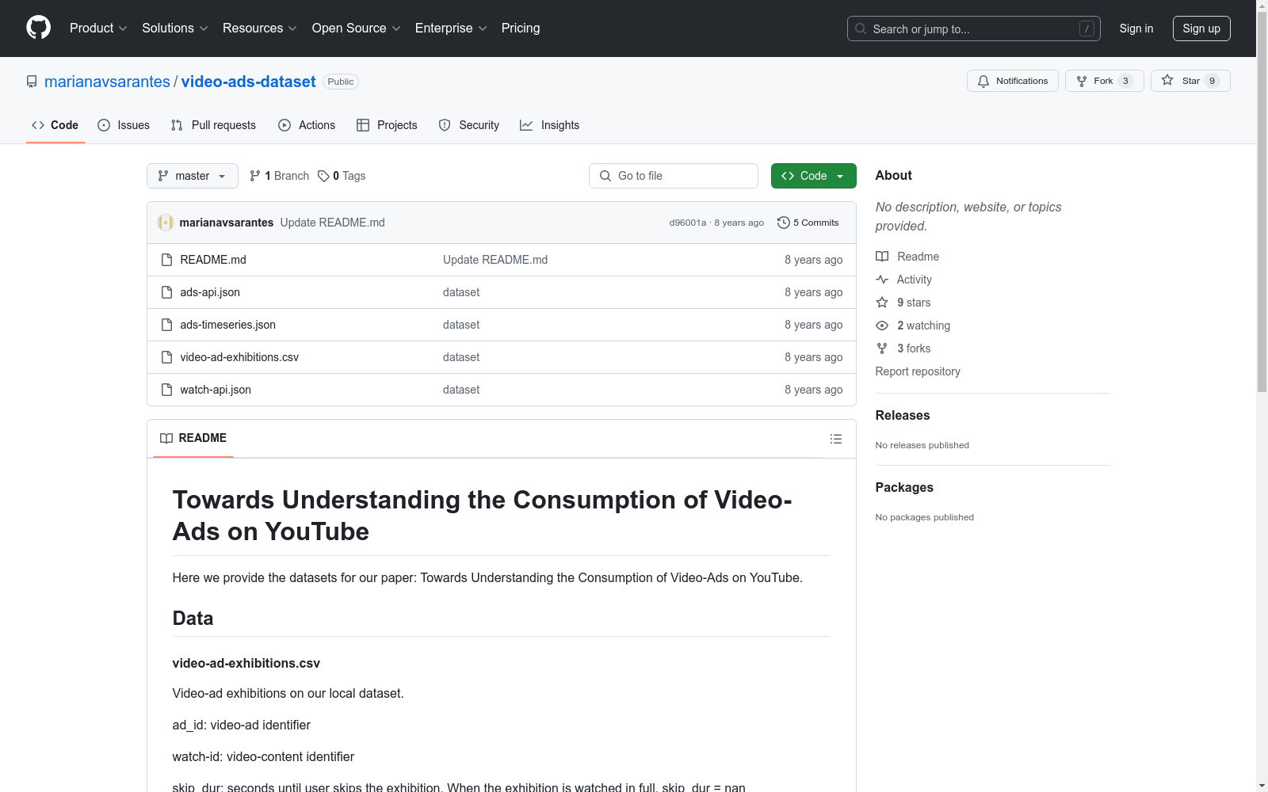This screenshot has height=792, width=1268.
Task: Switch to the Code tab
Action: coord(55,125)
